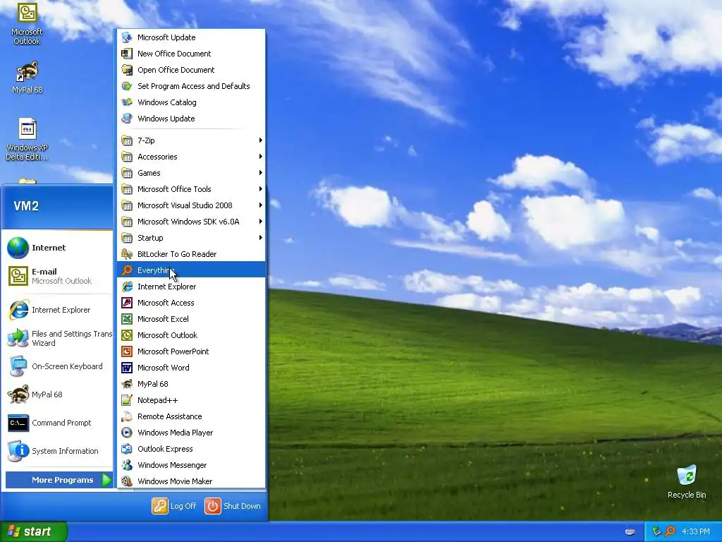Click the 4:33 PM clock

point(695,531)
